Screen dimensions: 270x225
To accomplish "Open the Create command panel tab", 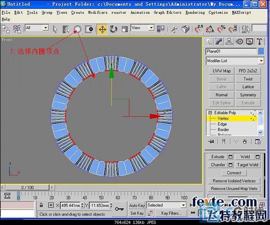I will pyautogui.click(x=209, y=42).
